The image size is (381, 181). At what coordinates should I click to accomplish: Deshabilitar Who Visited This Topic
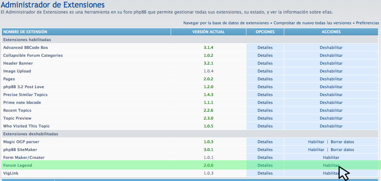(x=331, y=126)
